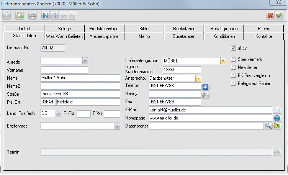
Task: Open the Anrede dropdown
Action: pos(85,61)
